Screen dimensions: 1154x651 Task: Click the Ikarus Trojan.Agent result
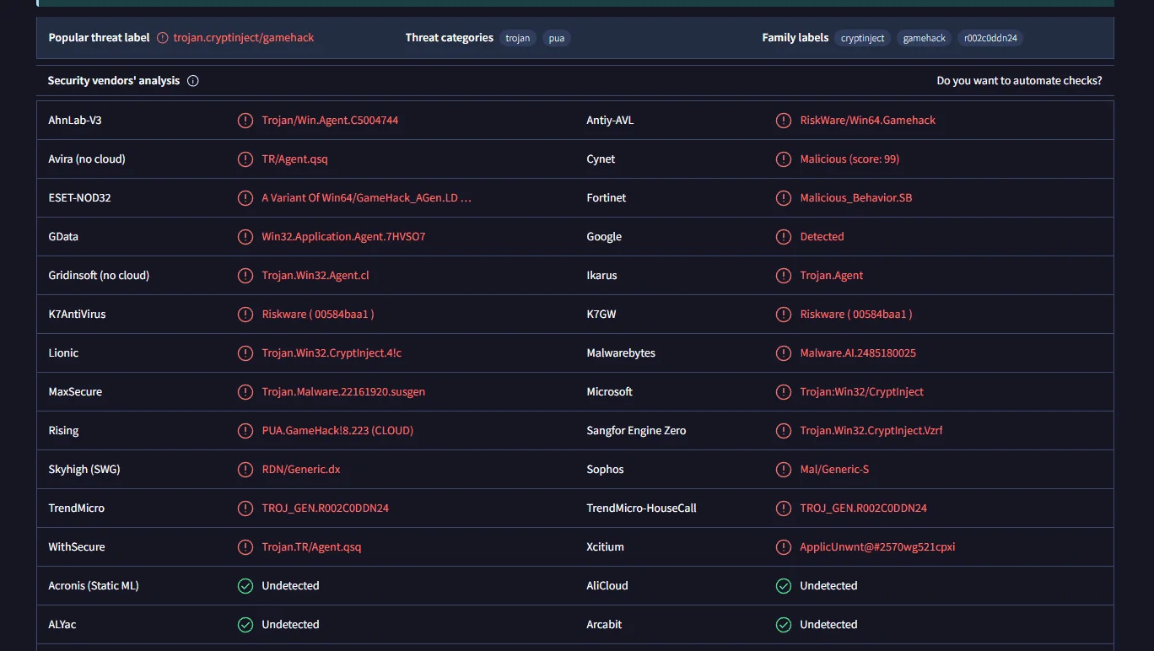[832, 276]
